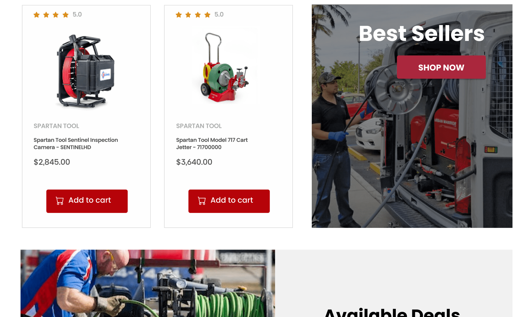Open the worker with green hose deals image

(148, 283)
